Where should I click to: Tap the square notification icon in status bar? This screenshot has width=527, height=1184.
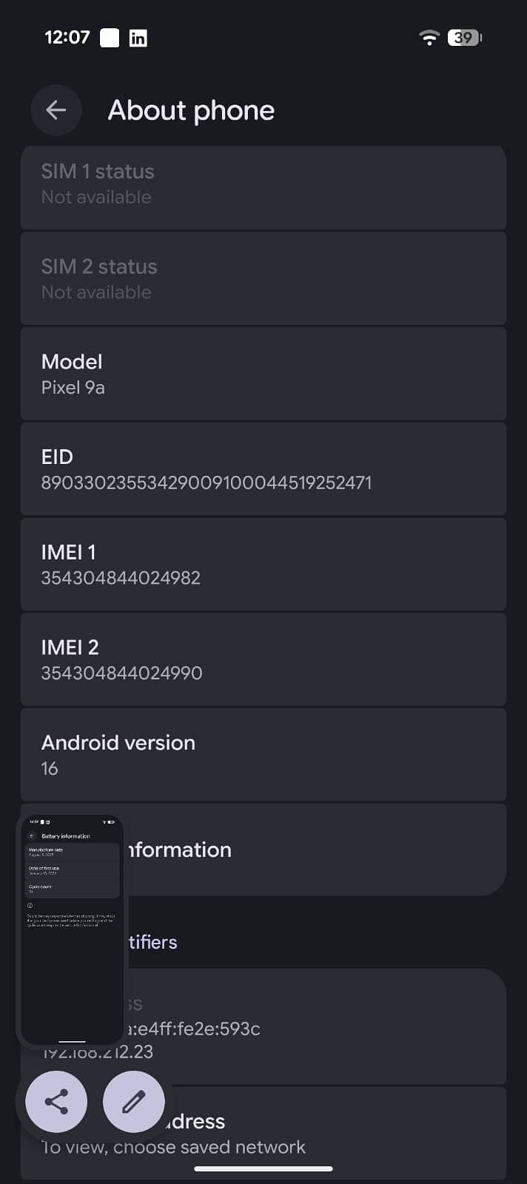click(x=110, y=38)
